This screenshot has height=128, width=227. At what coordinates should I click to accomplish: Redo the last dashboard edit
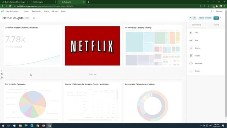(x=195, y=18)
